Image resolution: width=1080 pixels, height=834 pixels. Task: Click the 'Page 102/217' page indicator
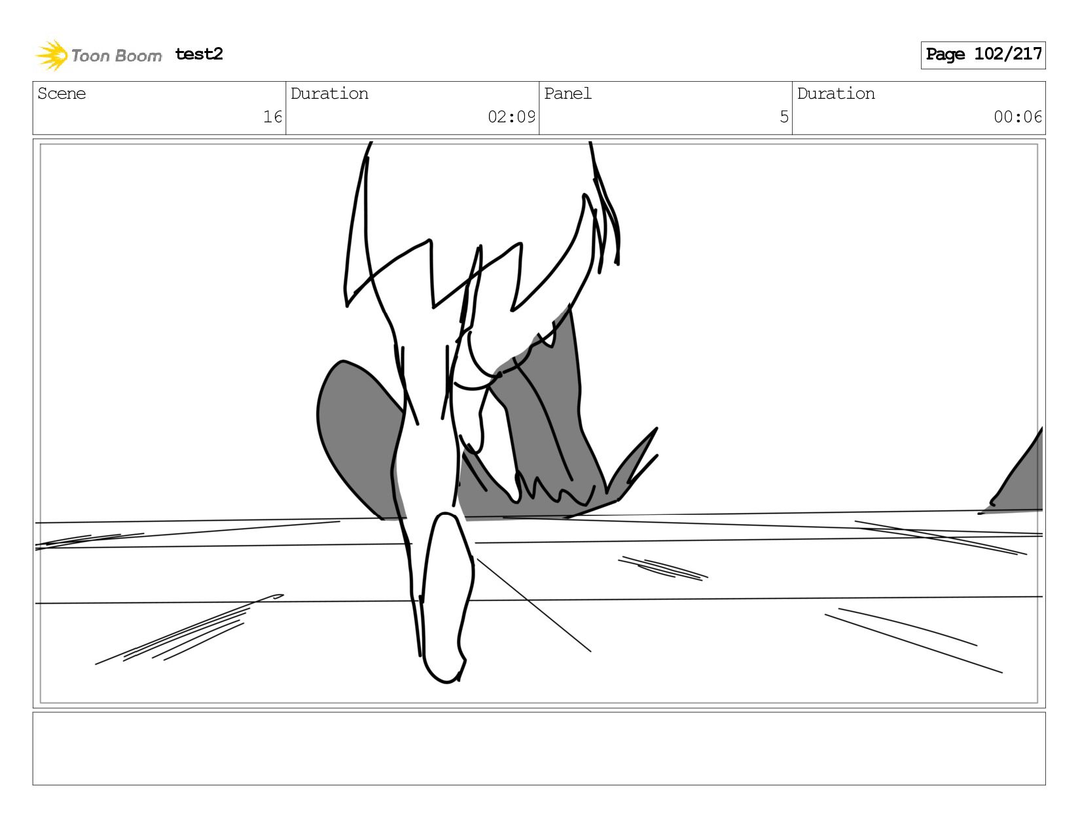point(983,55)
